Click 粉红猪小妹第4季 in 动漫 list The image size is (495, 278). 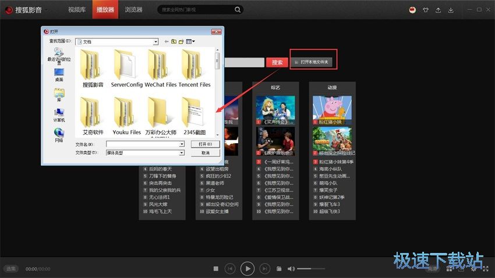pyautogui.click(x=336, y=162)
